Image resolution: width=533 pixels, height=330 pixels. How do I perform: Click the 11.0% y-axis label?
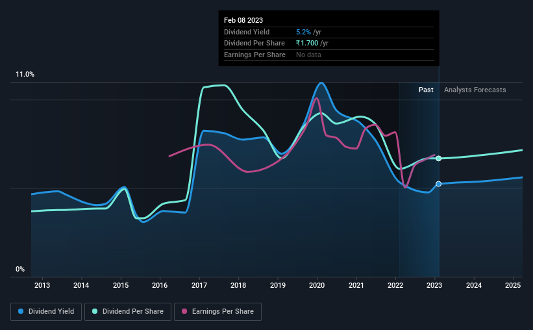tap(25, 75)
